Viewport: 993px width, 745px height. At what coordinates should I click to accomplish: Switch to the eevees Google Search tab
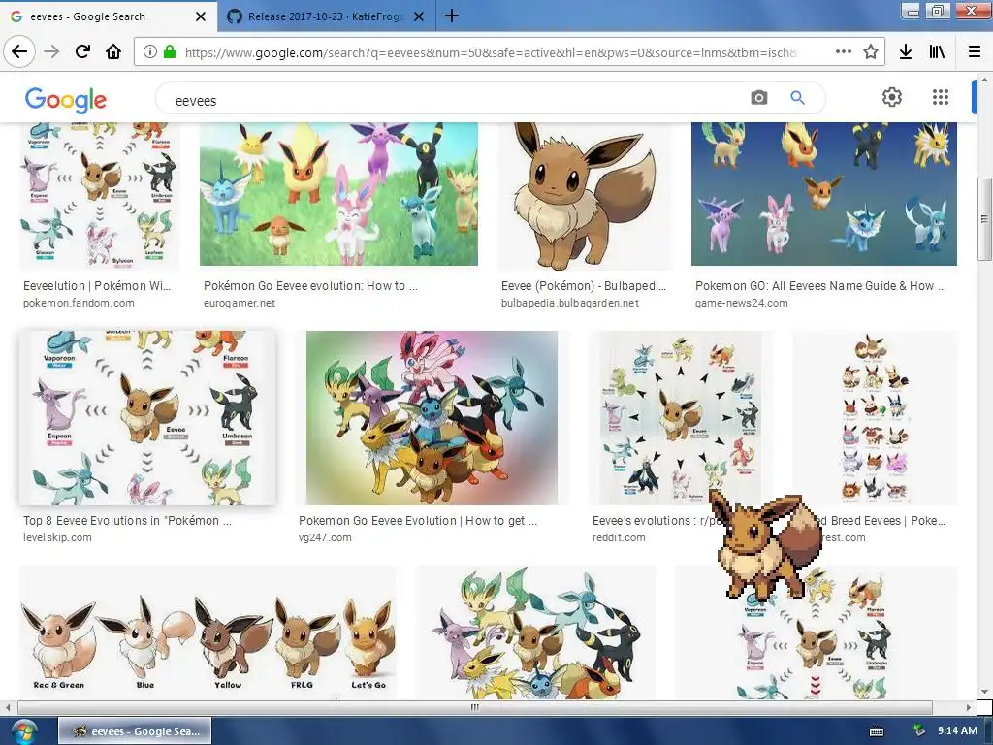tap(109, 16)
